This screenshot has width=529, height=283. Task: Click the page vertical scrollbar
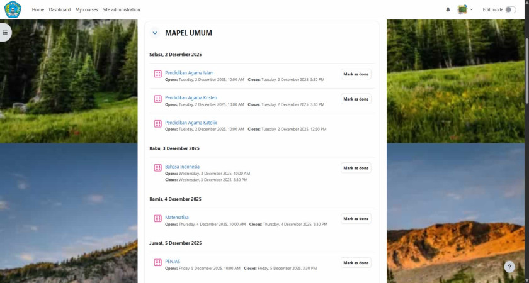pos(526,63)
